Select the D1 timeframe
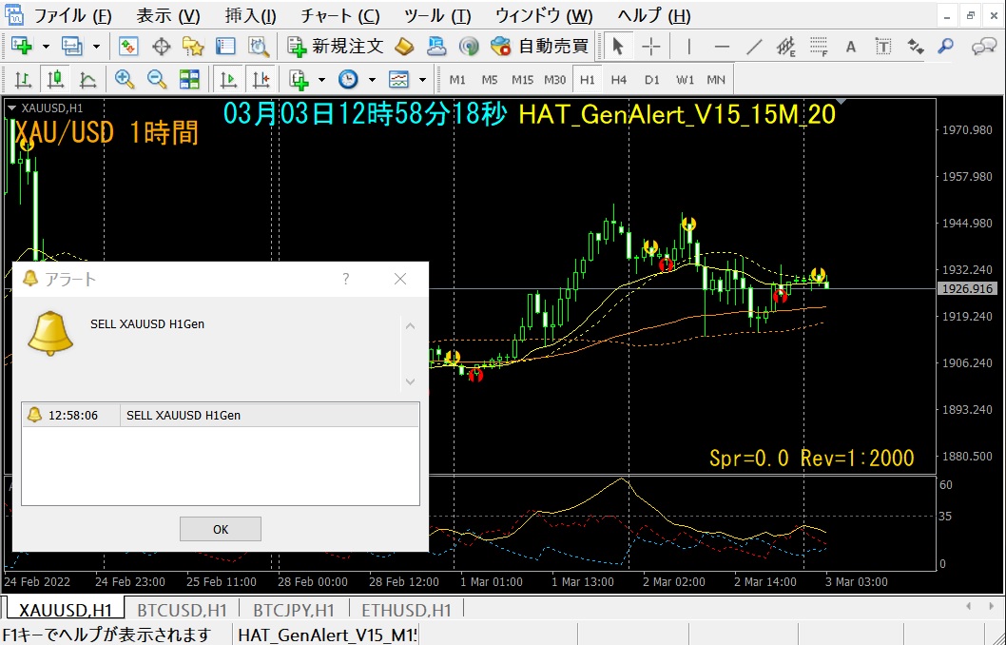This screenshot has height=645, width=1006. click(x=652, y=80)
